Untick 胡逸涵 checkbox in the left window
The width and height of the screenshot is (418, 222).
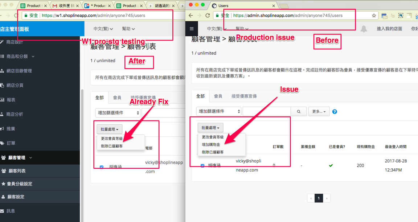click(102, 167)
